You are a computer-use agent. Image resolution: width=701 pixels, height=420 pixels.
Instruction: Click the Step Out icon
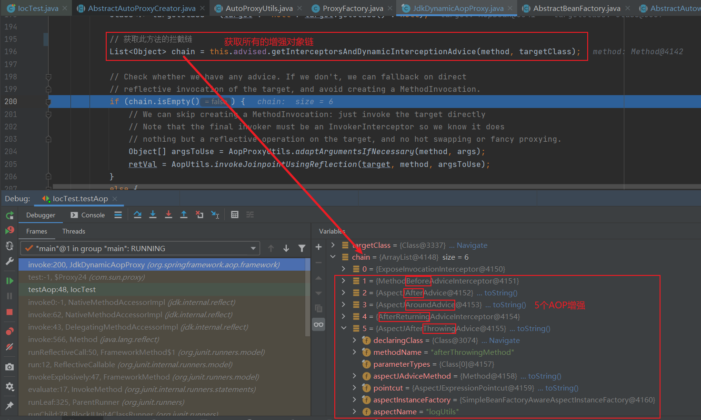coord(184,215)
